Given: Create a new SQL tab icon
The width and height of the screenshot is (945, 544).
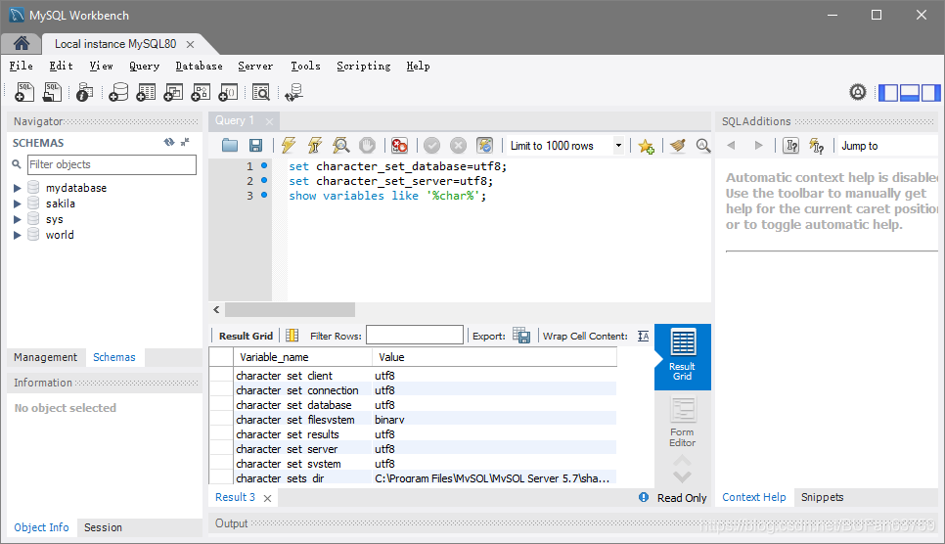Looking at the screenshot, I should [24, 92].
